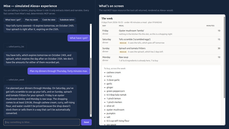Click the '0.5 cup self rising flour' item
The image size is (229, 129).
[x=118, y=121]
